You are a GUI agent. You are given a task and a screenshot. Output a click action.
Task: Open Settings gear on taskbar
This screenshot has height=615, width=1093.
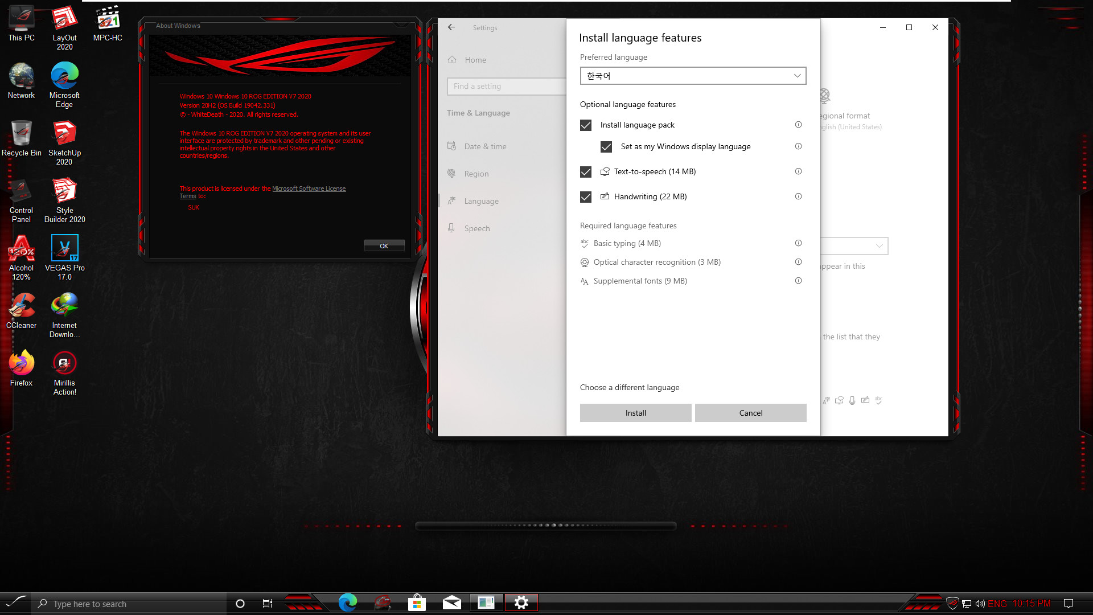(521, 602)
